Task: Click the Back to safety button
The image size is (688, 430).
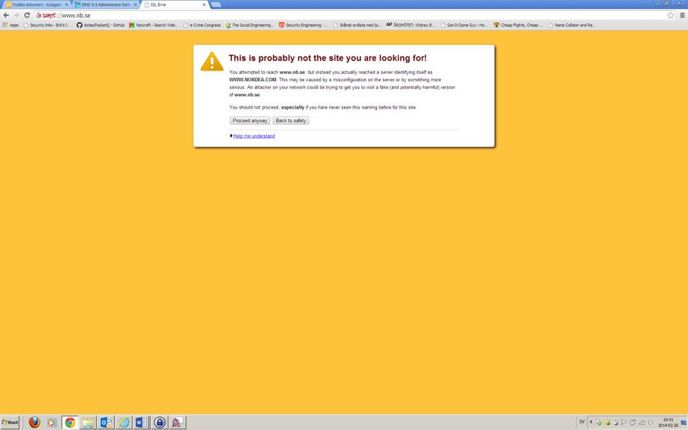Action: pyautogui.click(x=290, y=121)
